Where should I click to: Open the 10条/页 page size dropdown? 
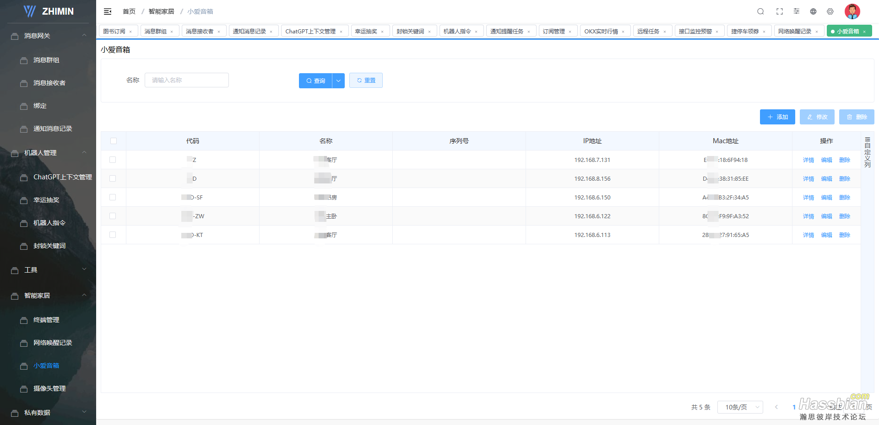[740, 407]
